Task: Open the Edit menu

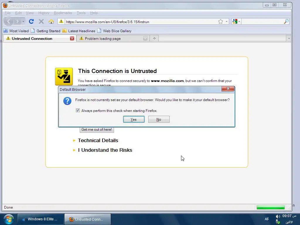Action: click(x=18, y=13)
